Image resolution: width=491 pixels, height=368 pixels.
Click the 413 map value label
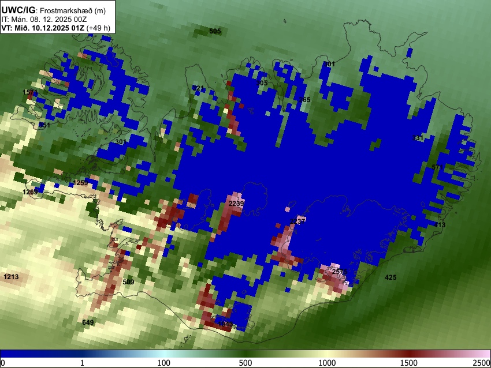tap(440, 225)
